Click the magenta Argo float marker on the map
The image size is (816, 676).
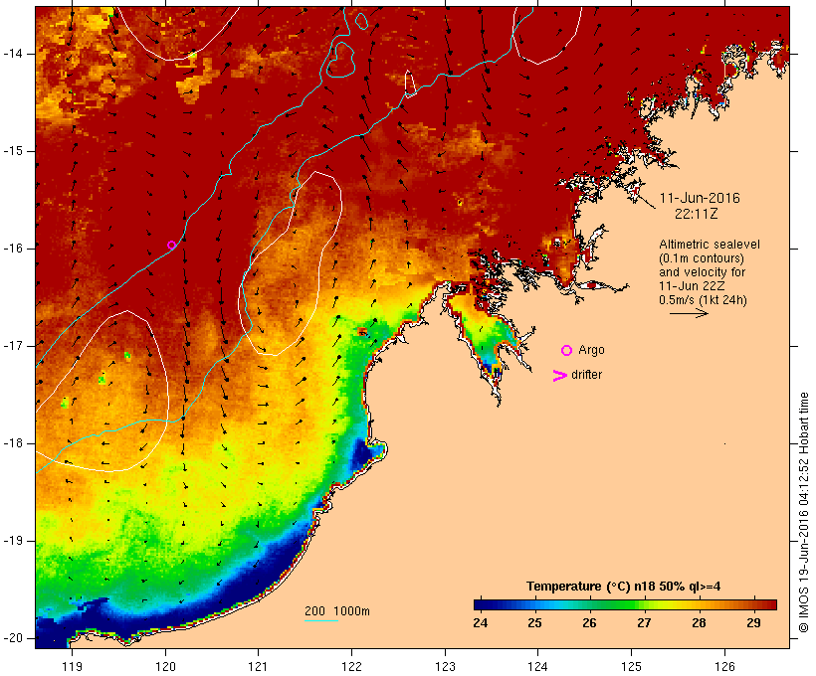(172, 245)
